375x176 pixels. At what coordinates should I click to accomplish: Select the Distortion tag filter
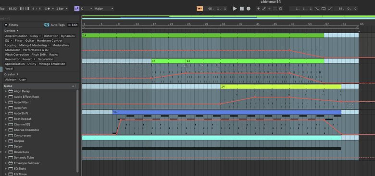(51, 36)
